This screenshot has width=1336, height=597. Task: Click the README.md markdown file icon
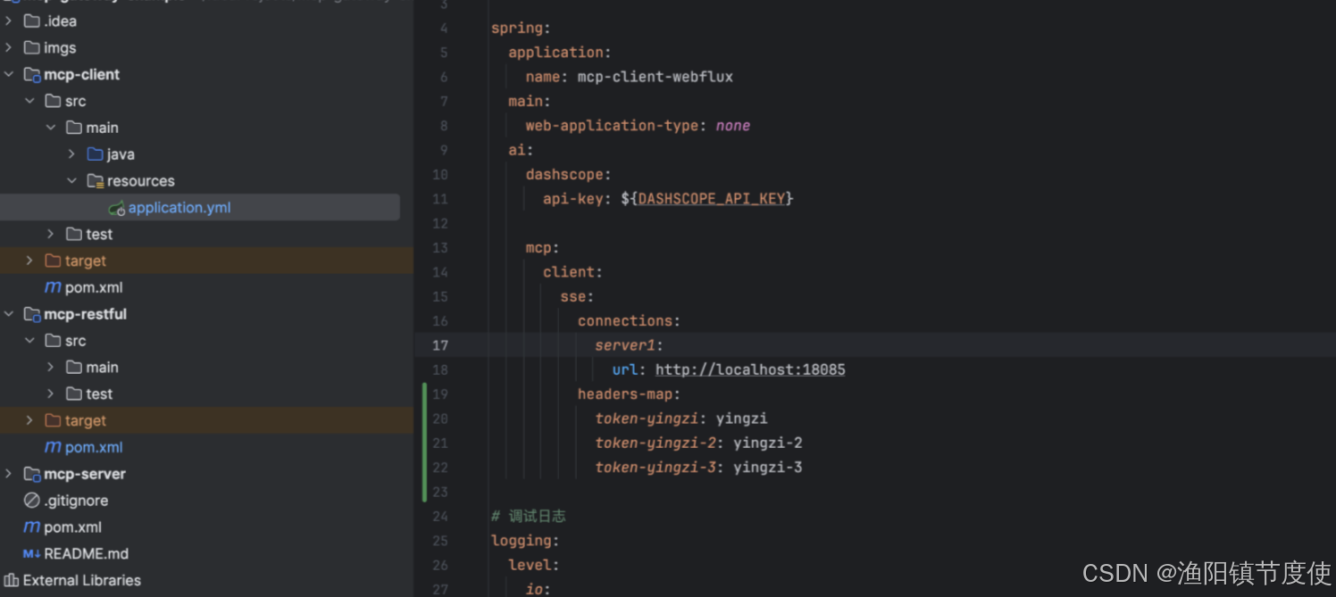tap(31, 553)
